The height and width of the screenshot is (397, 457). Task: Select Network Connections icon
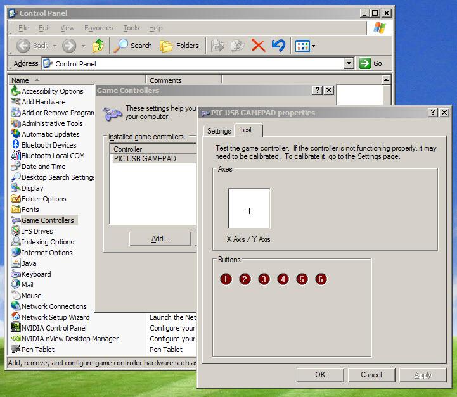point(15,306)
